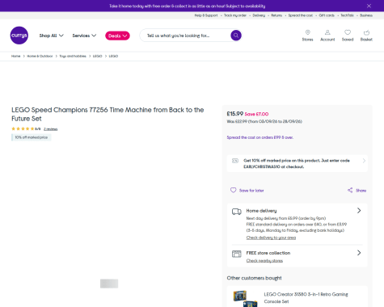Open Delivery top link

pyautogui.click(x=259, y=15)
